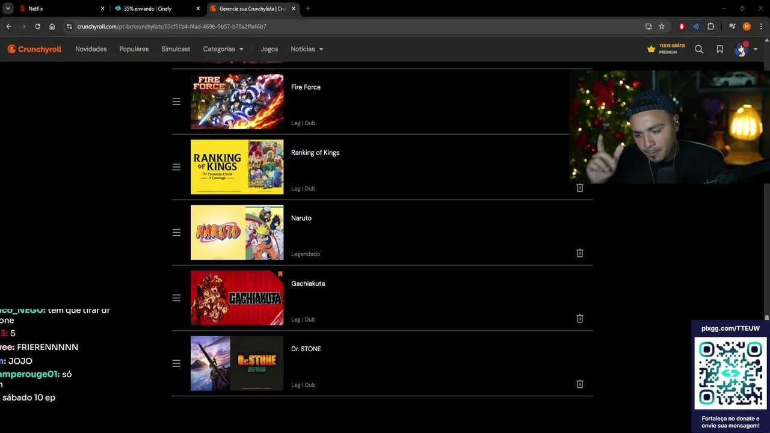
Task: Click the install app icon in address bar
Action: pyautogui.click(x=648, y=26)
